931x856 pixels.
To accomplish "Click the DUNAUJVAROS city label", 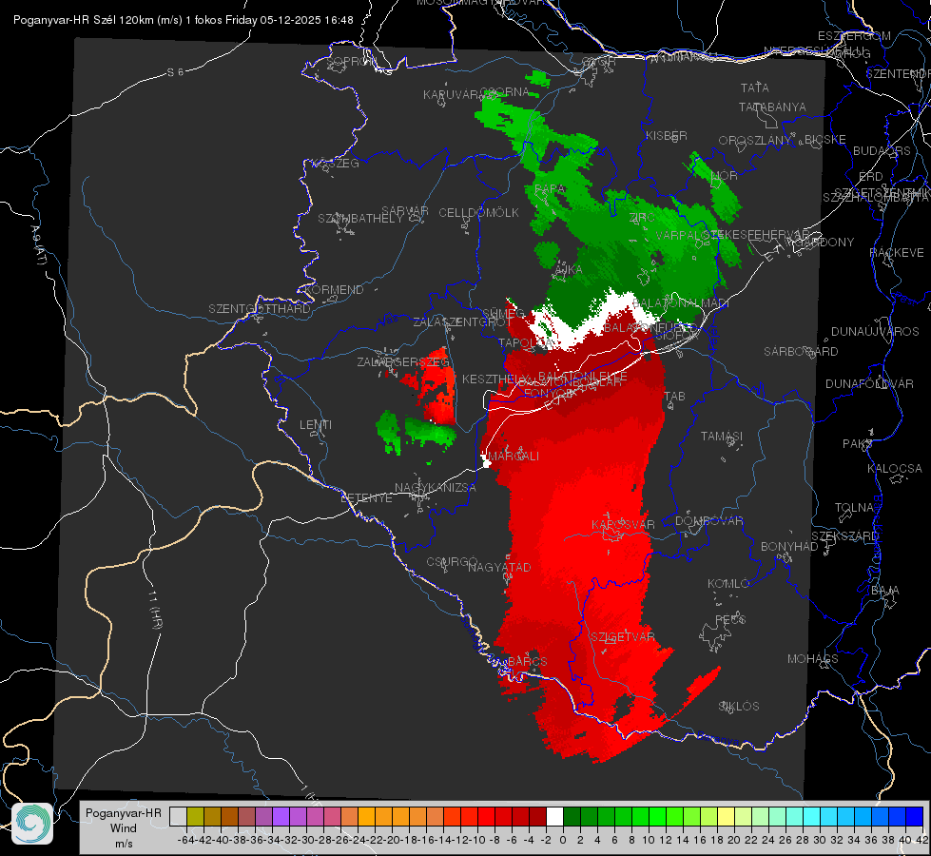I will 875,332.
